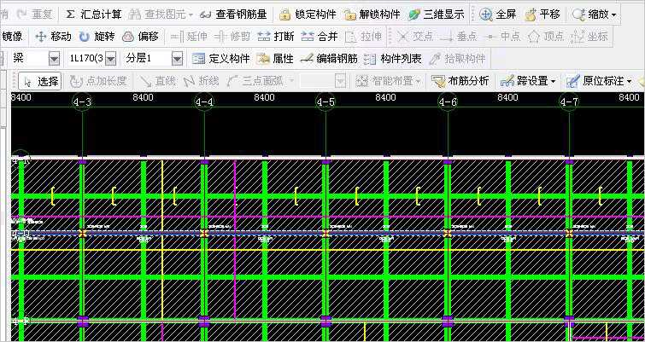Open the 三点画弧 arc options arrow
This screenshot has width=645, height=342.
pos(291,81)
